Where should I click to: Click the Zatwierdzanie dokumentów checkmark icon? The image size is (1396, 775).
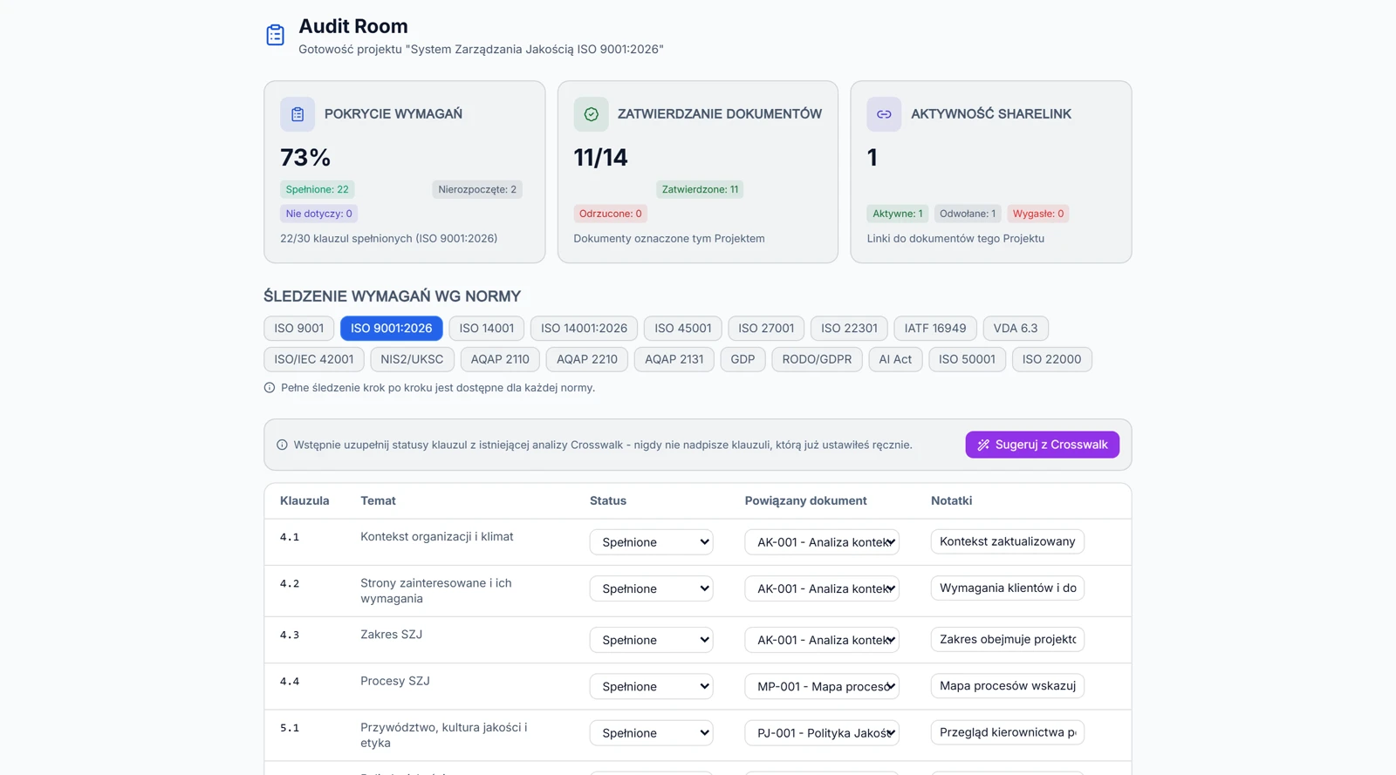pyautogui.click(x=591, y=114)
